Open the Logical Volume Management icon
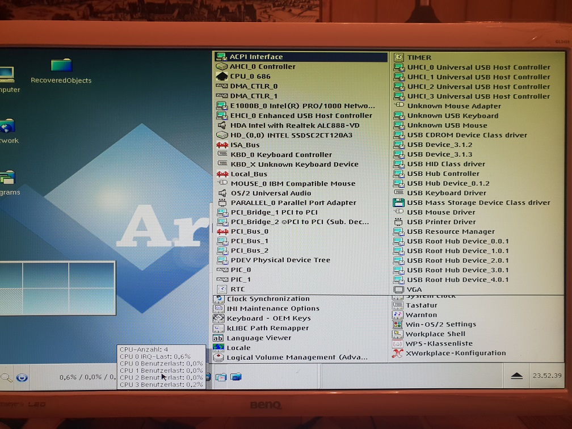The image size is (572, 429). (x=218, y=357)
